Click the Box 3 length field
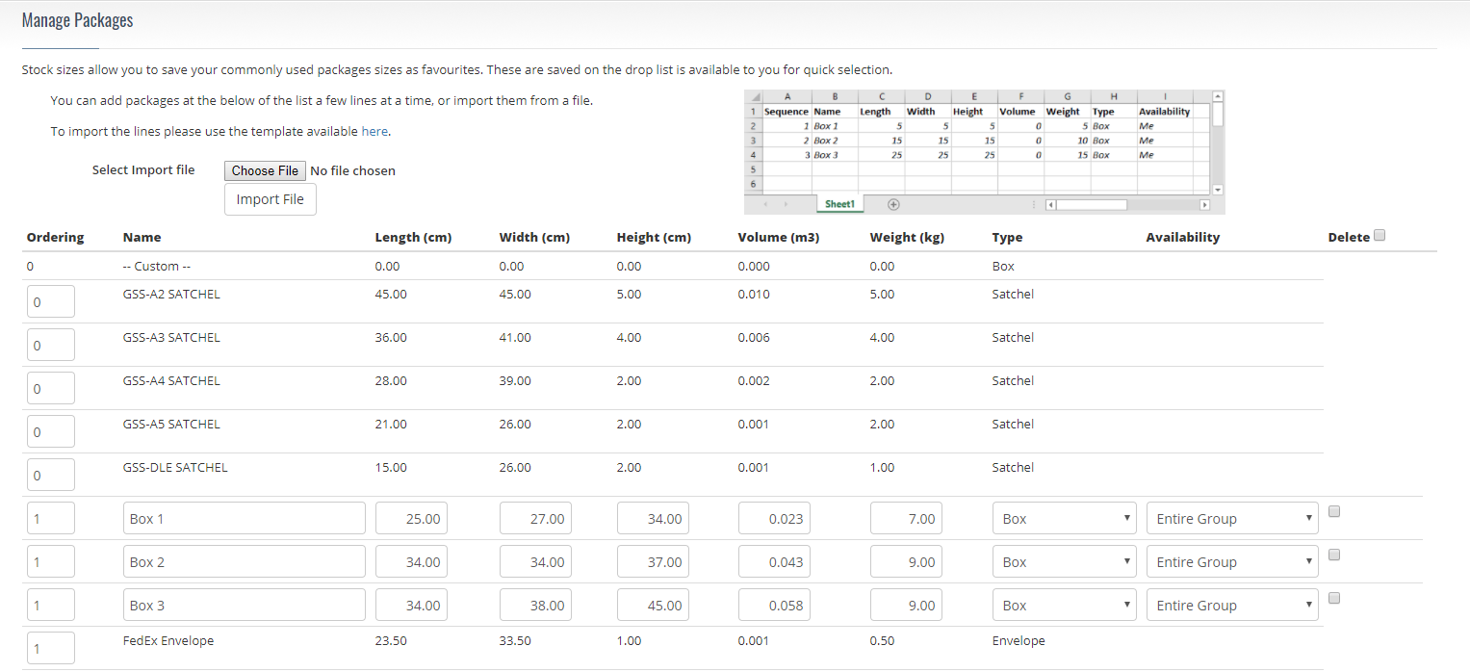This screenshot has height=672, width=1470. 411,605
